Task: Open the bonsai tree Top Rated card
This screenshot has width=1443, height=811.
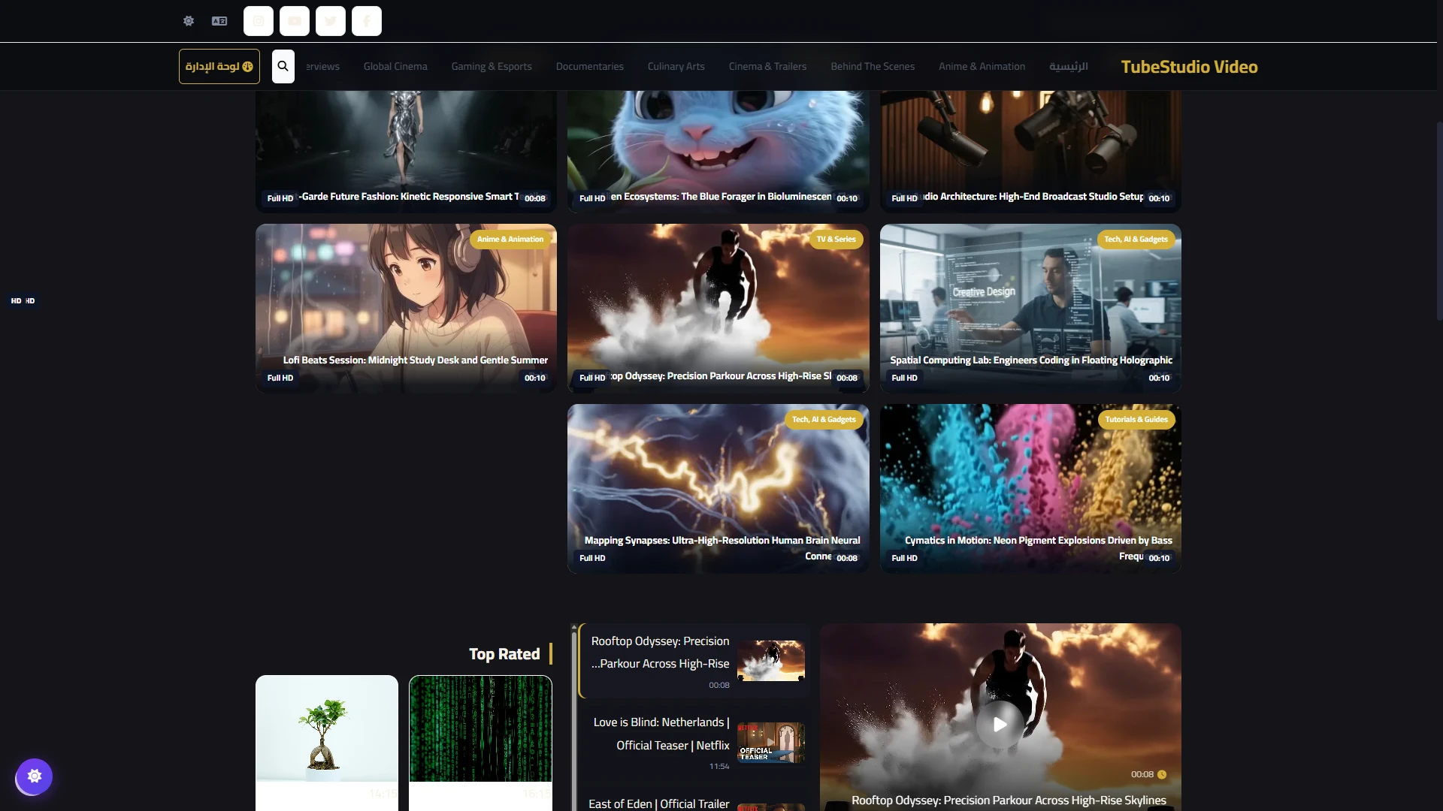Action: 327,743
